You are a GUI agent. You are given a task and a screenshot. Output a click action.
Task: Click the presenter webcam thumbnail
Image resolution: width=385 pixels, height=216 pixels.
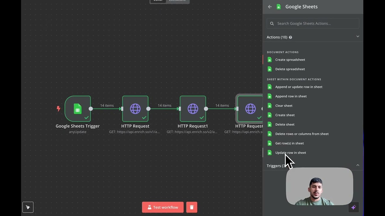(319, 187)
